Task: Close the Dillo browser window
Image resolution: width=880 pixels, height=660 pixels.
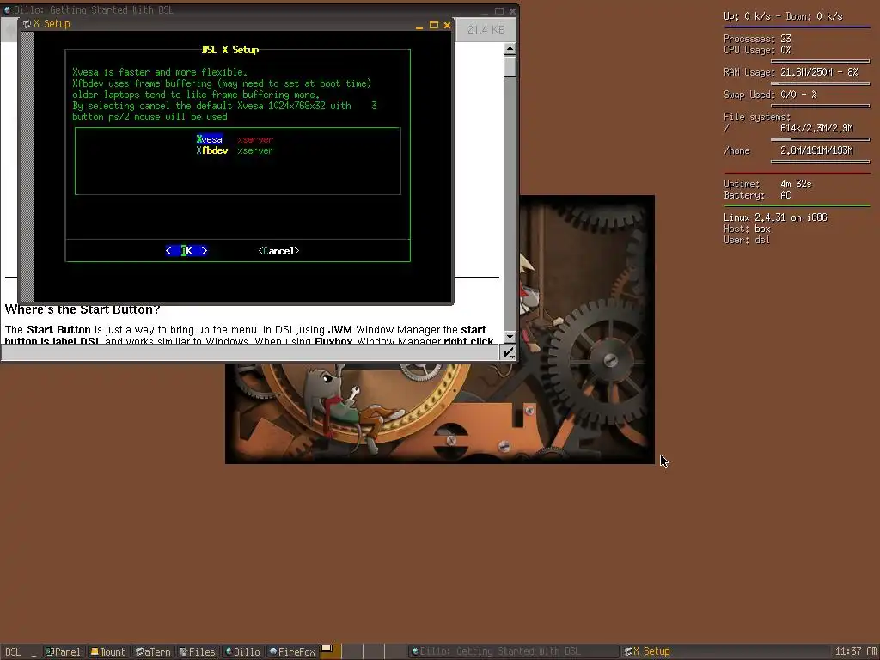Action: (x=512, y=10)
